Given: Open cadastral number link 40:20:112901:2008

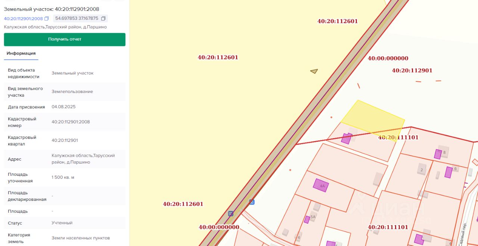Looking at the screenshot, I should coord(24,19).
